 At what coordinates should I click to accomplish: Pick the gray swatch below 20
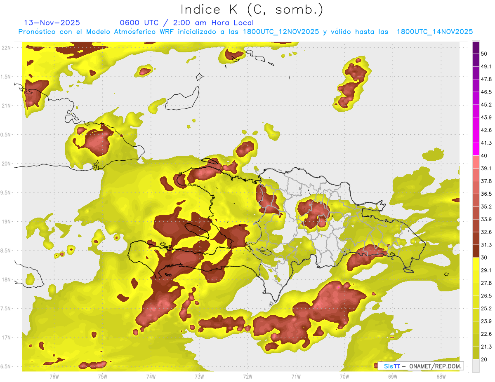[x=476, y=366]
